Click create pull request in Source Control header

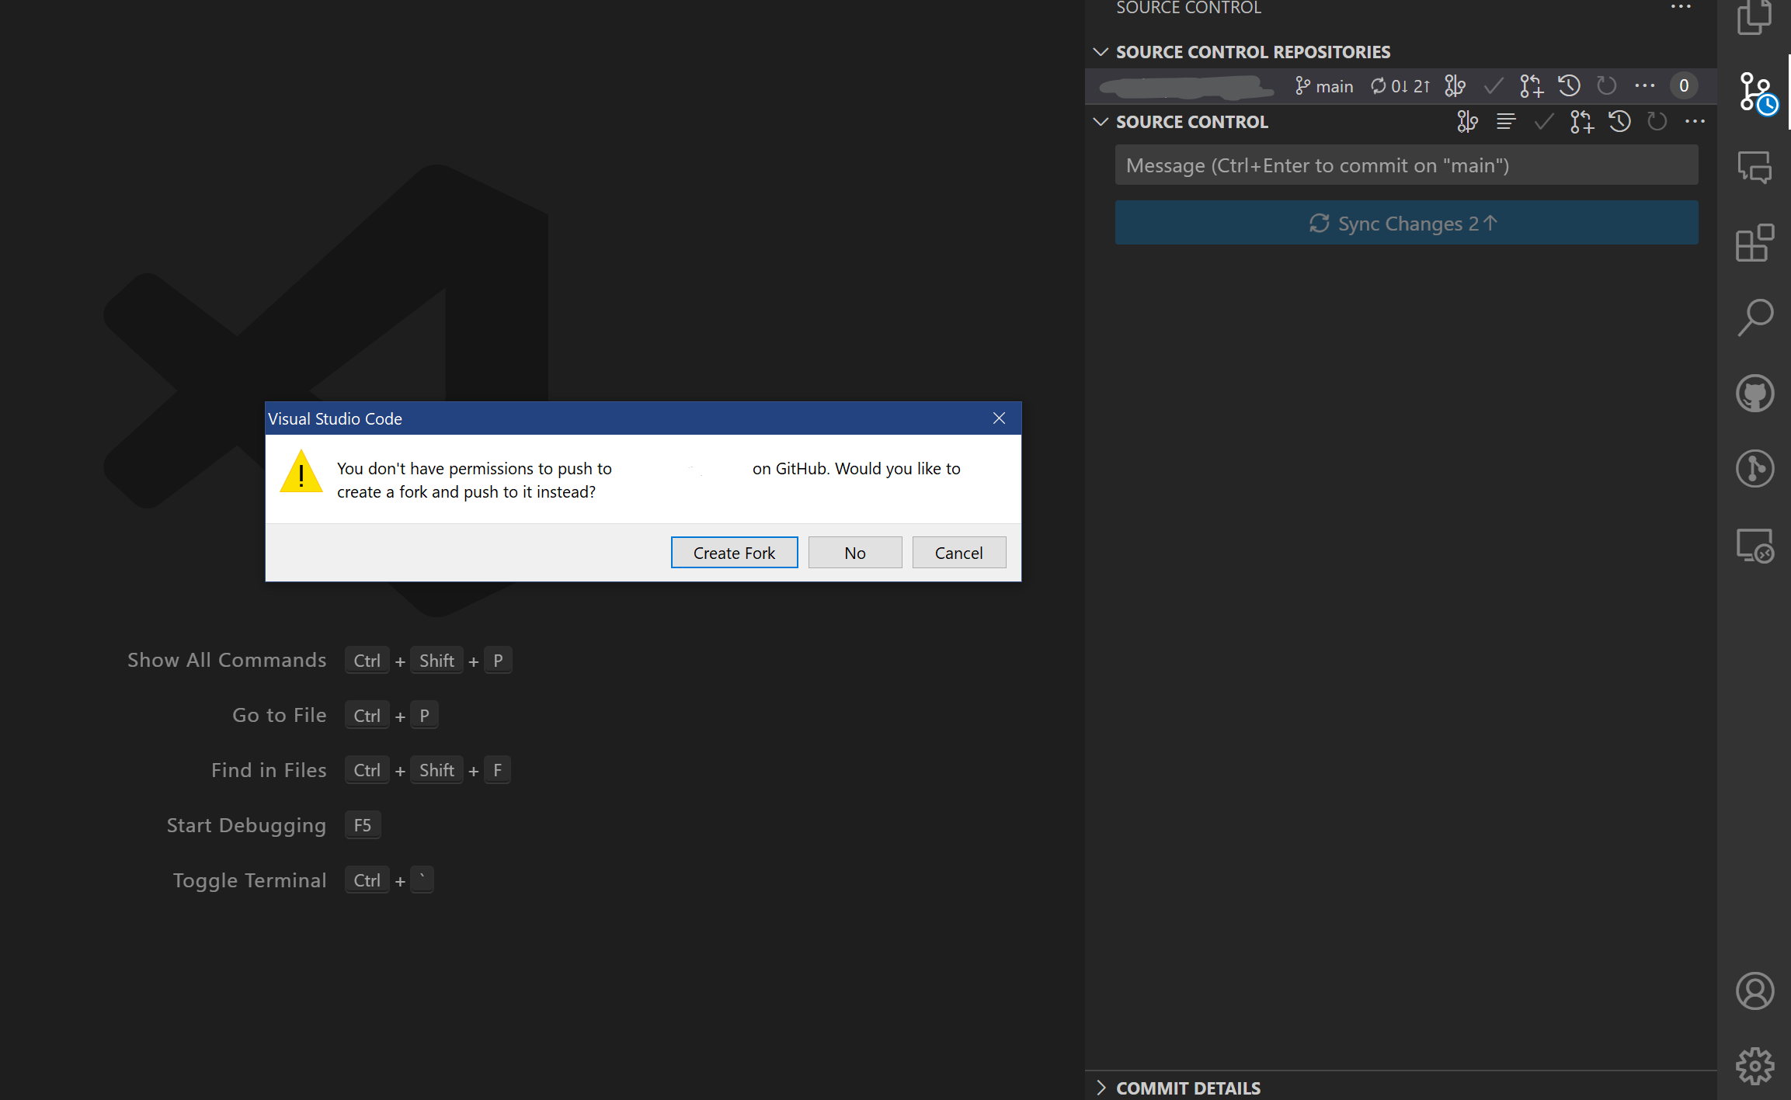[1581, 122]
